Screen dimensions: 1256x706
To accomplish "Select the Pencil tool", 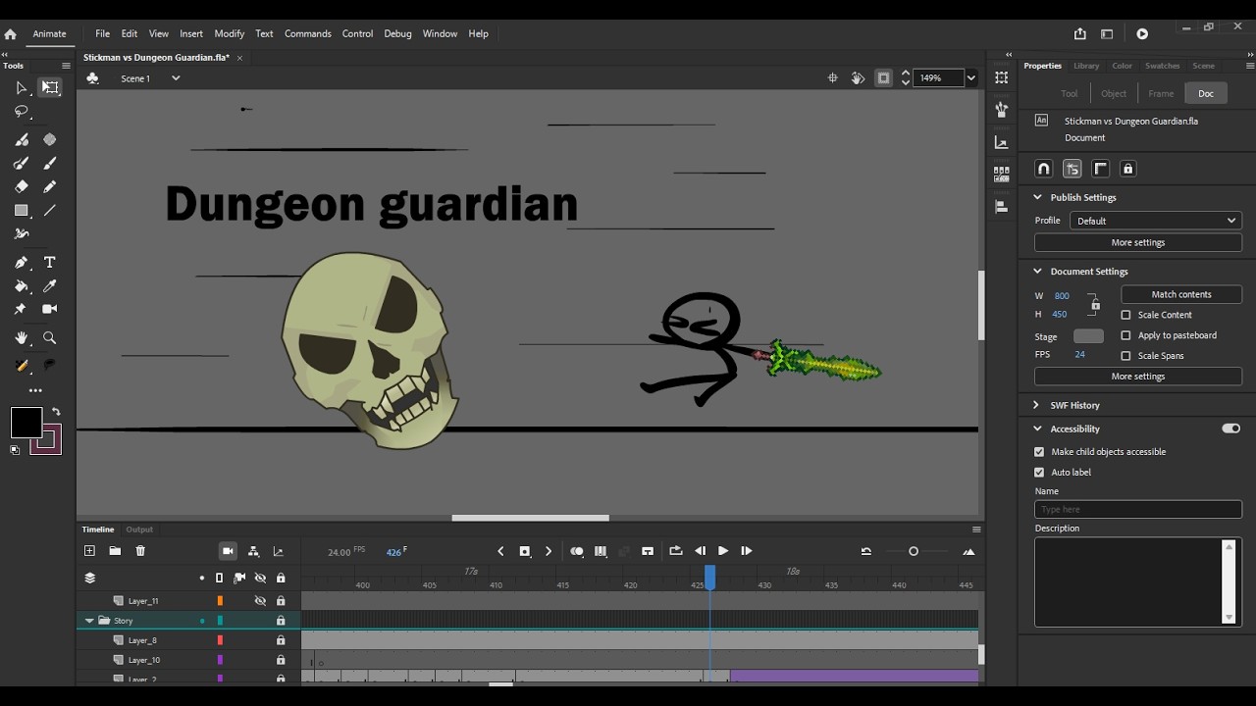I will point(50,186).
